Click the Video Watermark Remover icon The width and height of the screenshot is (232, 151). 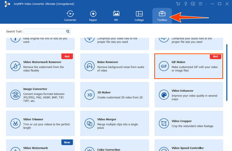[x=15, y=66]
